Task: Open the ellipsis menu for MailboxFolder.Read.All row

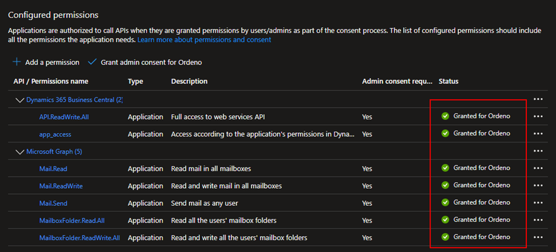Action: tap(538, 220)
